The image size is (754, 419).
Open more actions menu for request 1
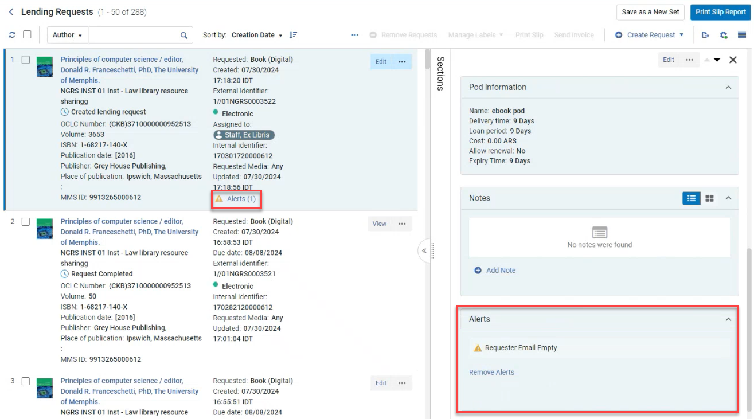coord(402,62)
